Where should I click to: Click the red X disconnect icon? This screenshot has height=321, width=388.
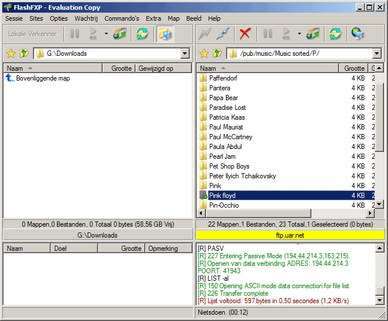click(x=245, y=33)
